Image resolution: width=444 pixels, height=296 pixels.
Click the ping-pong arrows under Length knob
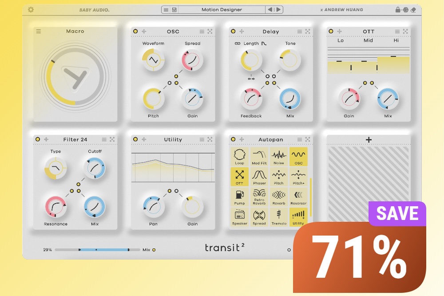[251, 79]
